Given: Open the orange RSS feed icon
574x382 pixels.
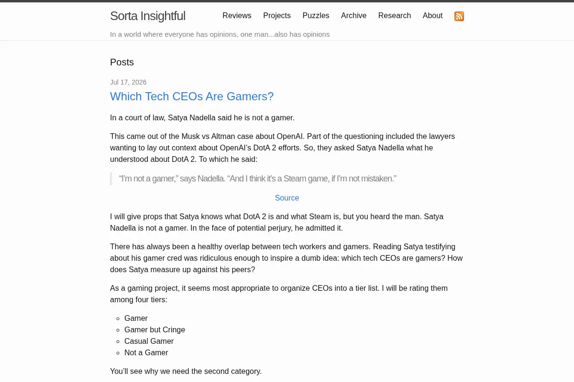Looking at the screenshot, I should [x=459, y=16].
